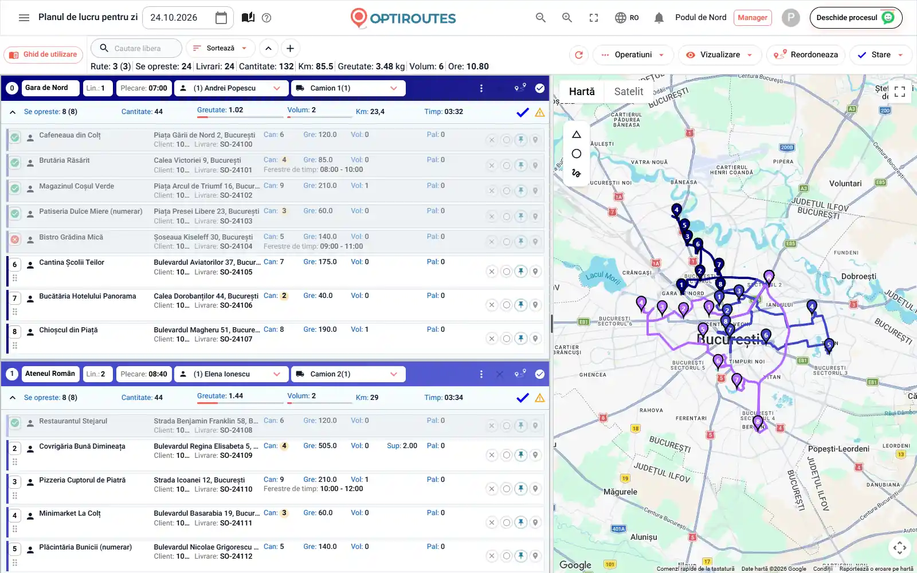The height and width of the screenshot is (573, 917).
Task: Switch map to Satelit view
Action: 629,92
